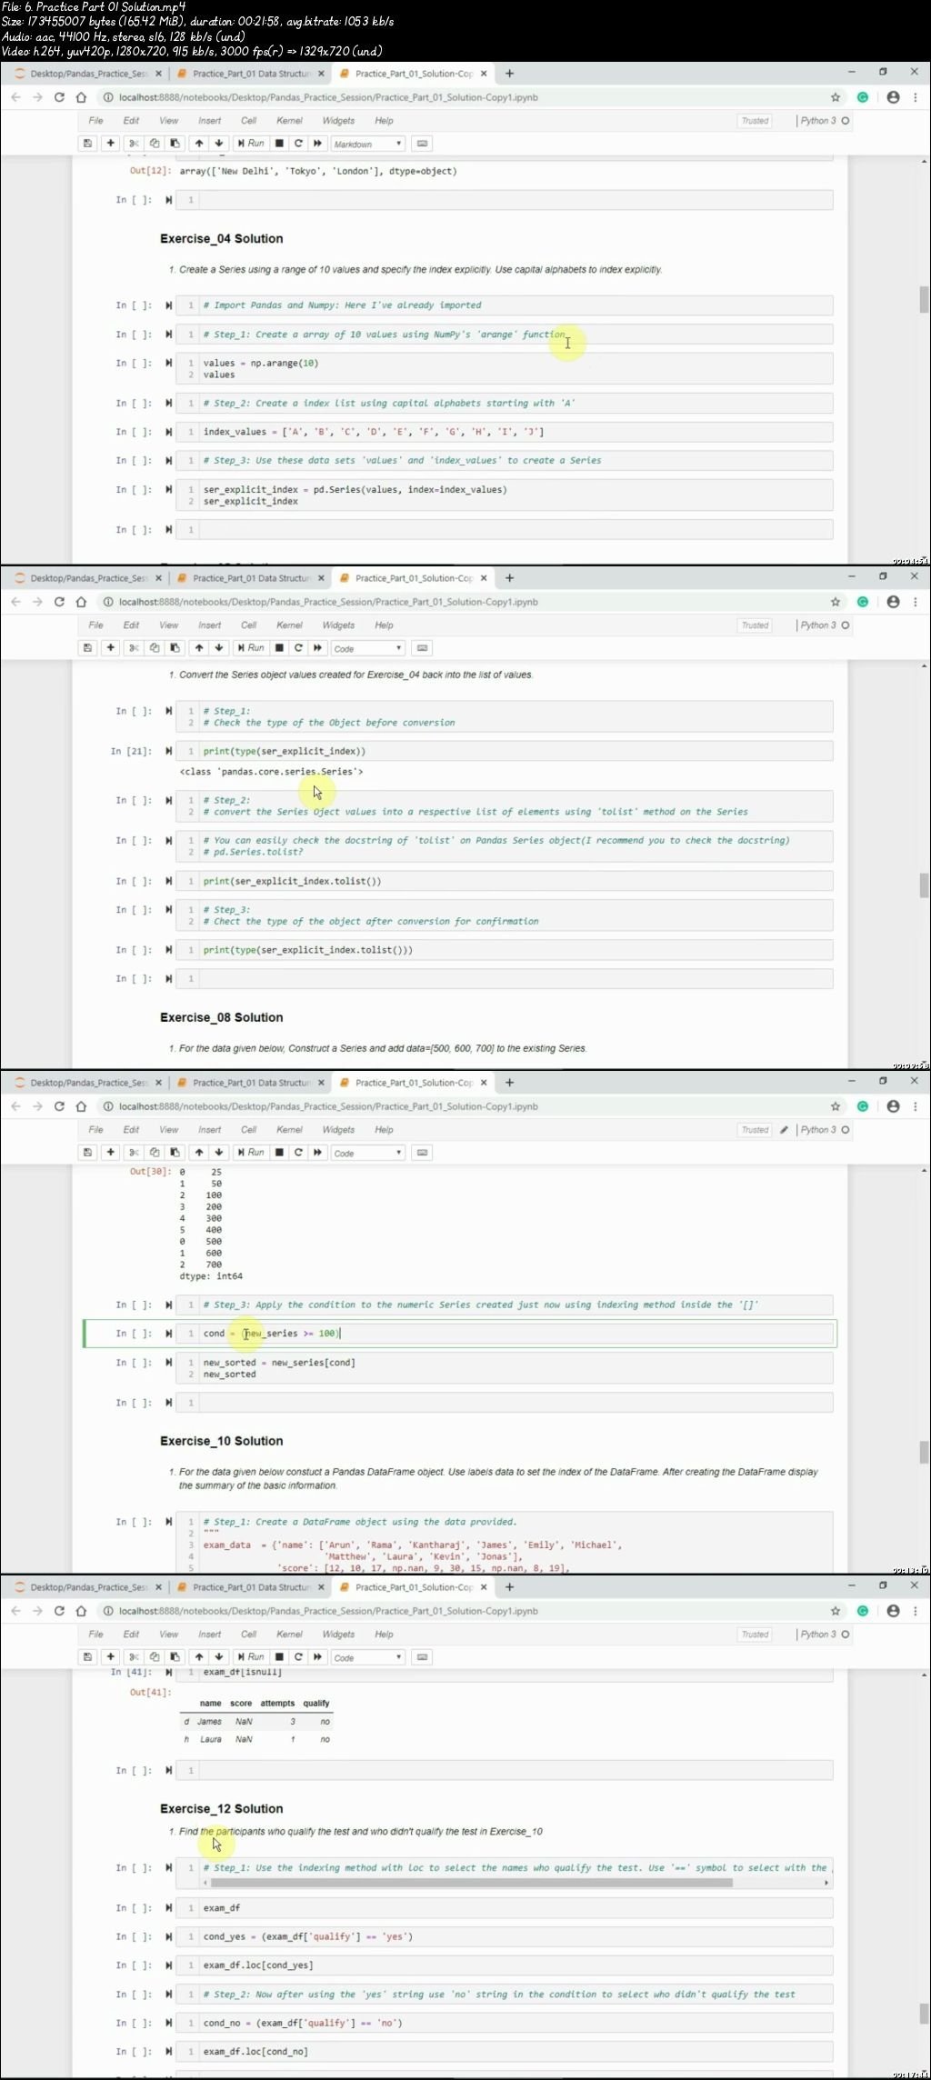Screen dimensions: 931x2080
Task: Run the cell new_sorted = new_series[cond]
Action: click(x=169, y=1362)
